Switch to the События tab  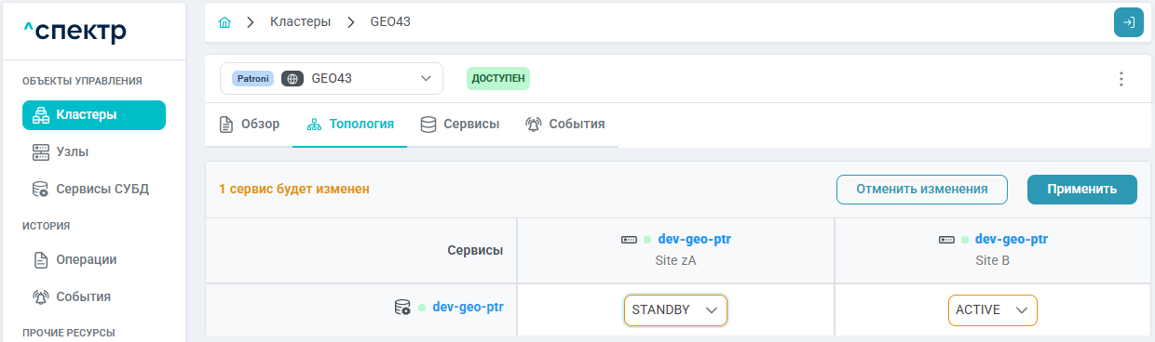[x=565, y=125]
